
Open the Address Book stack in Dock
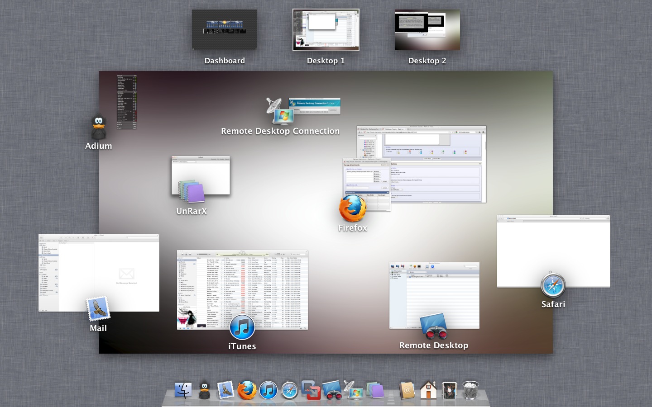point(407,390)
